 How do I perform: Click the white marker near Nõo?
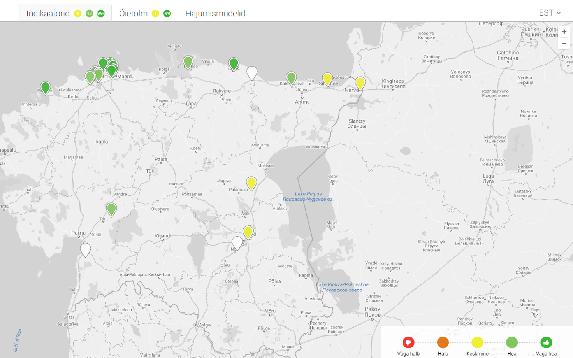[x=237, y=243]
